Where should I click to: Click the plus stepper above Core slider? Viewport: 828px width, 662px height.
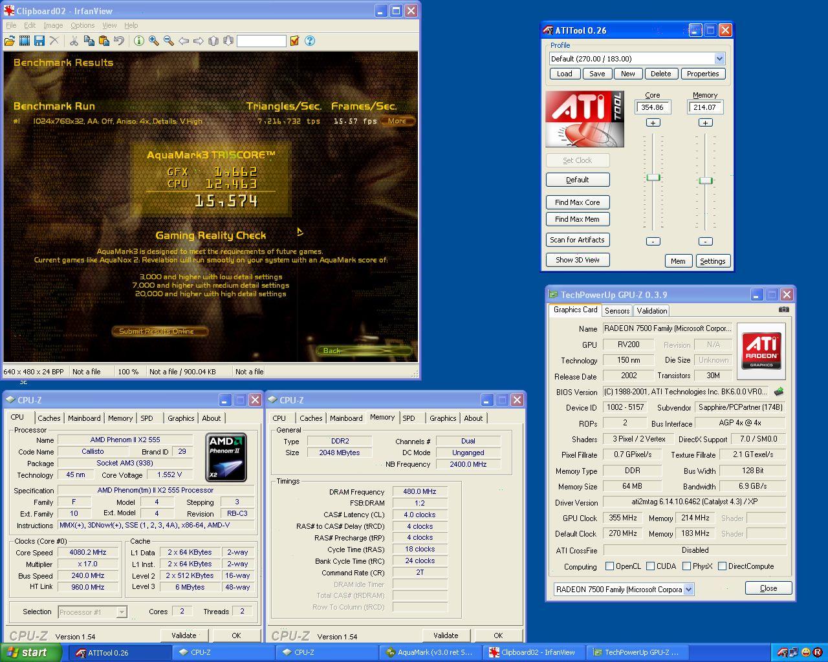[x=653, y=122]
